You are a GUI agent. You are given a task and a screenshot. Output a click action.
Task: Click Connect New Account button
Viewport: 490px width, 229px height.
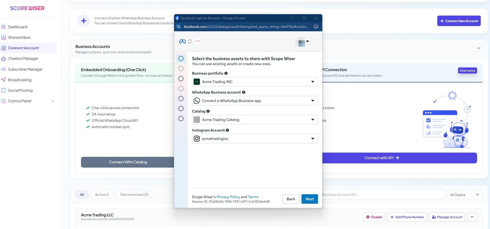click(459, 21)
